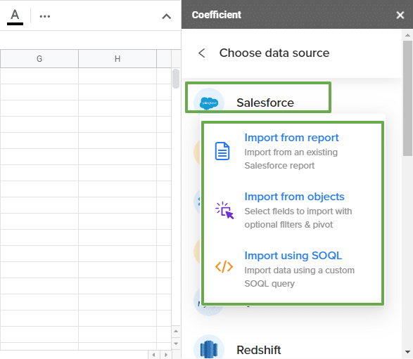Click the sheet scroll up arrow

[x=176, y=331]
